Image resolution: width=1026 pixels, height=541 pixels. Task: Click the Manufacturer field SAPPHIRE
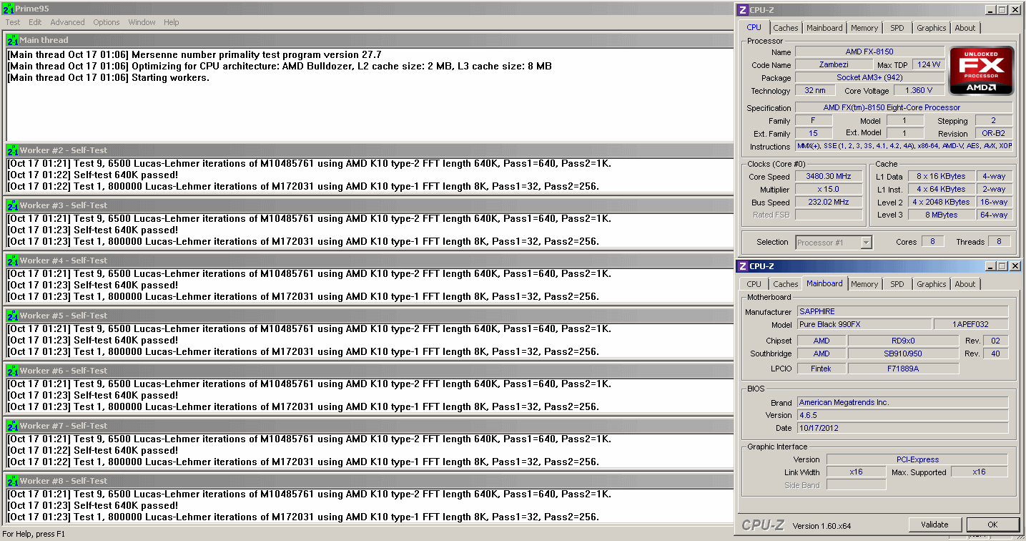pyautogui.click(x=903, y=311)
